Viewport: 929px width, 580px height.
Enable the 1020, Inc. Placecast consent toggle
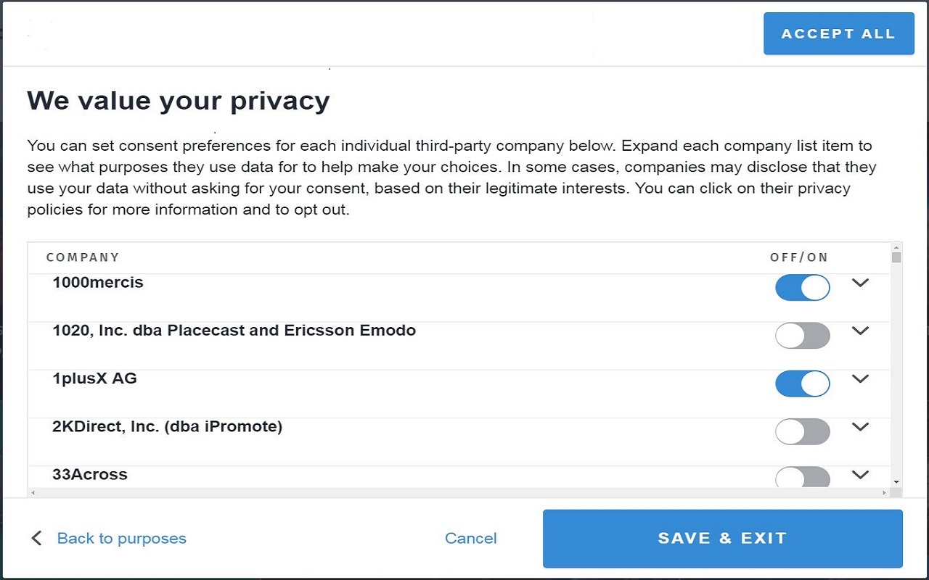(x=802, y=336)
